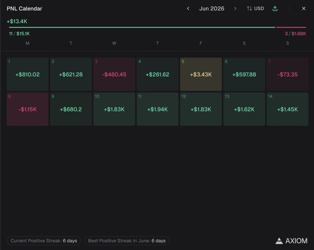This screenshot has height=250, width=314.
Task: Click the PNL Calendar title
Action: (x=24, y=9)
